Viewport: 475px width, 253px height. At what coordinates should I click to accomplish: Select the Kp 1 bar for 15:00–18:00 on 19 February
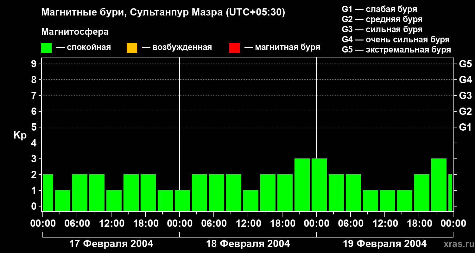coord(405,201)
